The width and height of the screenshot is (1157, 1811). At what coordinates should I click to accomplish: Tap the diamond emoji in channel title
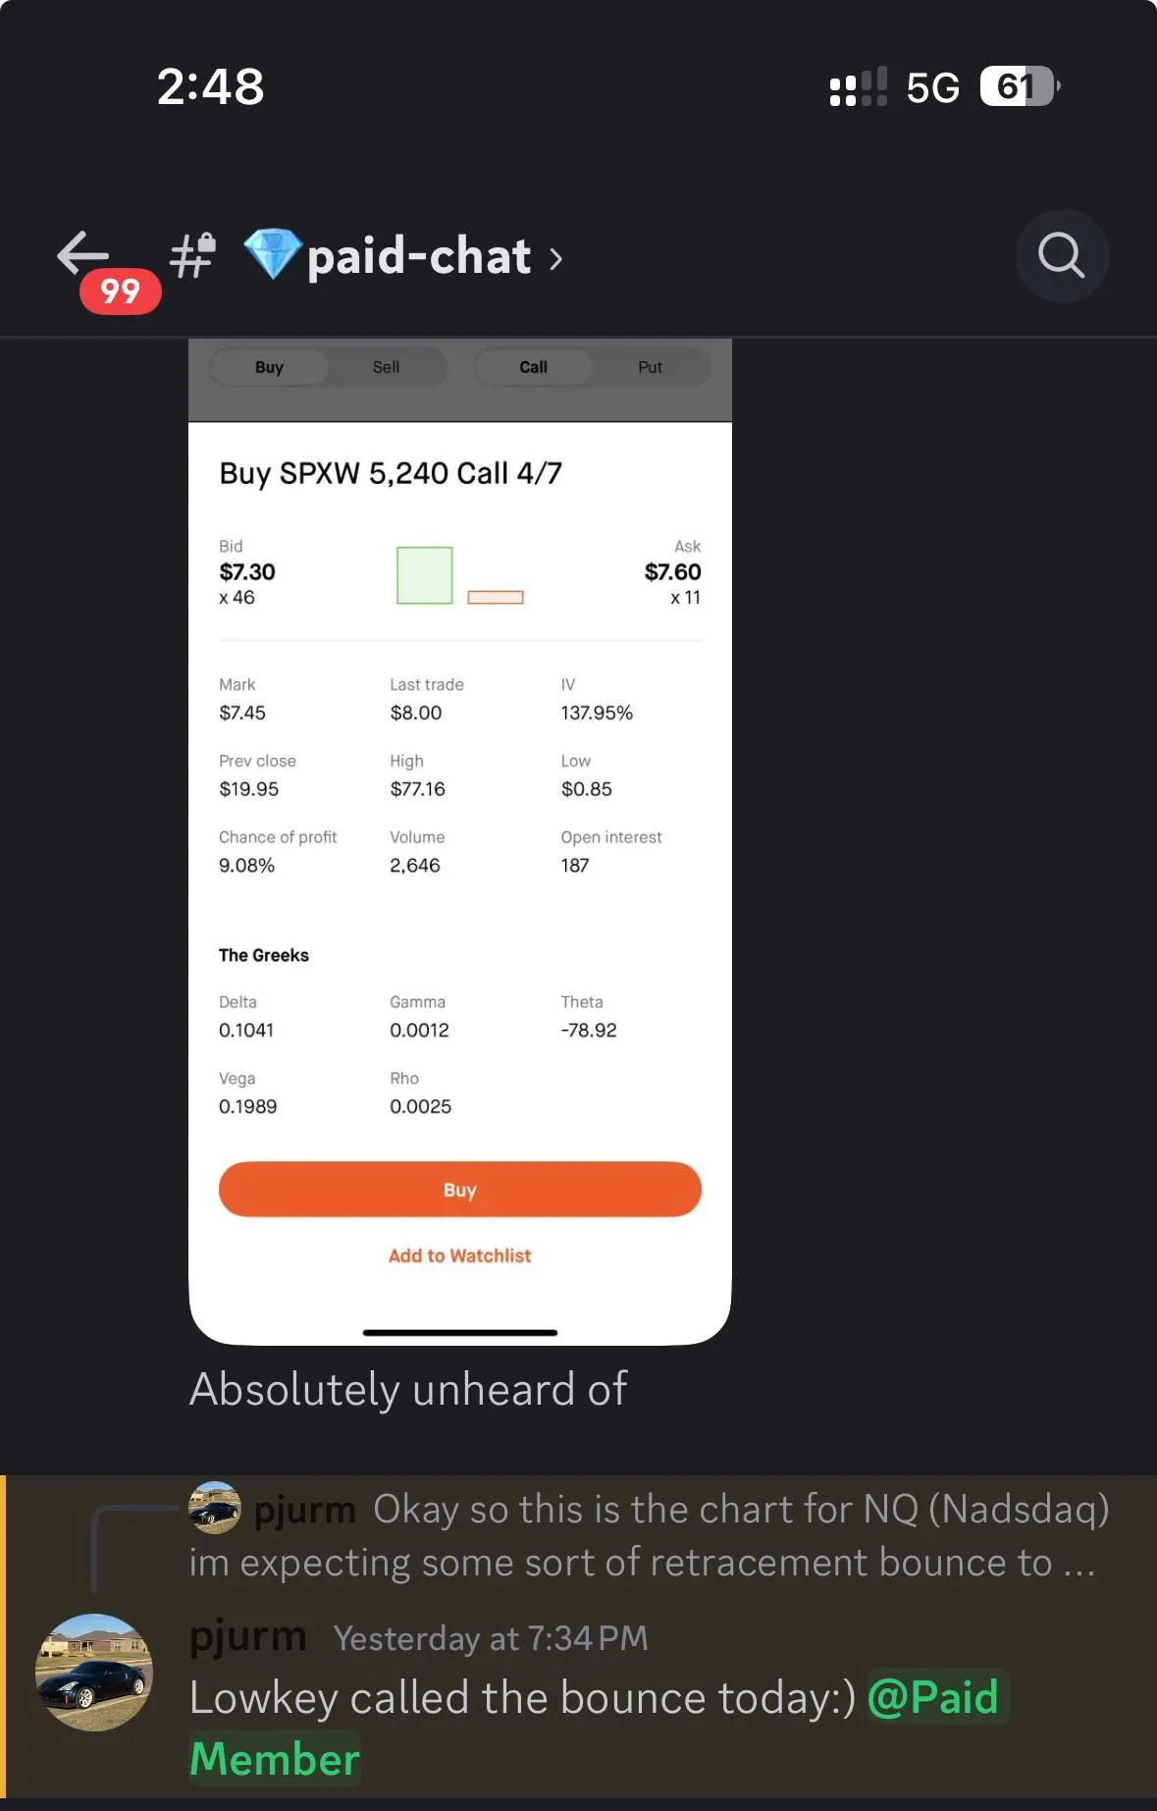click(272, 254)
